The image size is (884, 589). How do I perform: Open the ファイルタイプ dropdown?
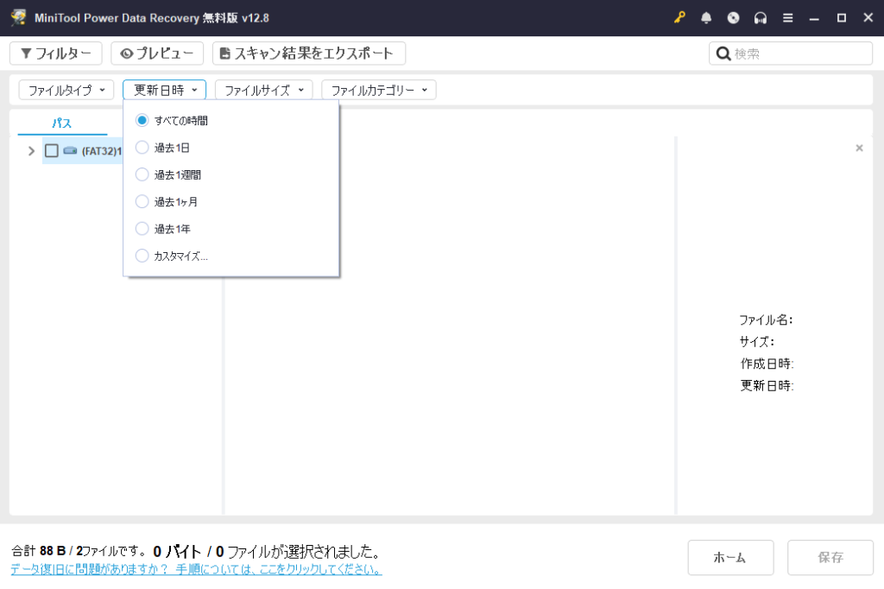(x=66, y=90)
